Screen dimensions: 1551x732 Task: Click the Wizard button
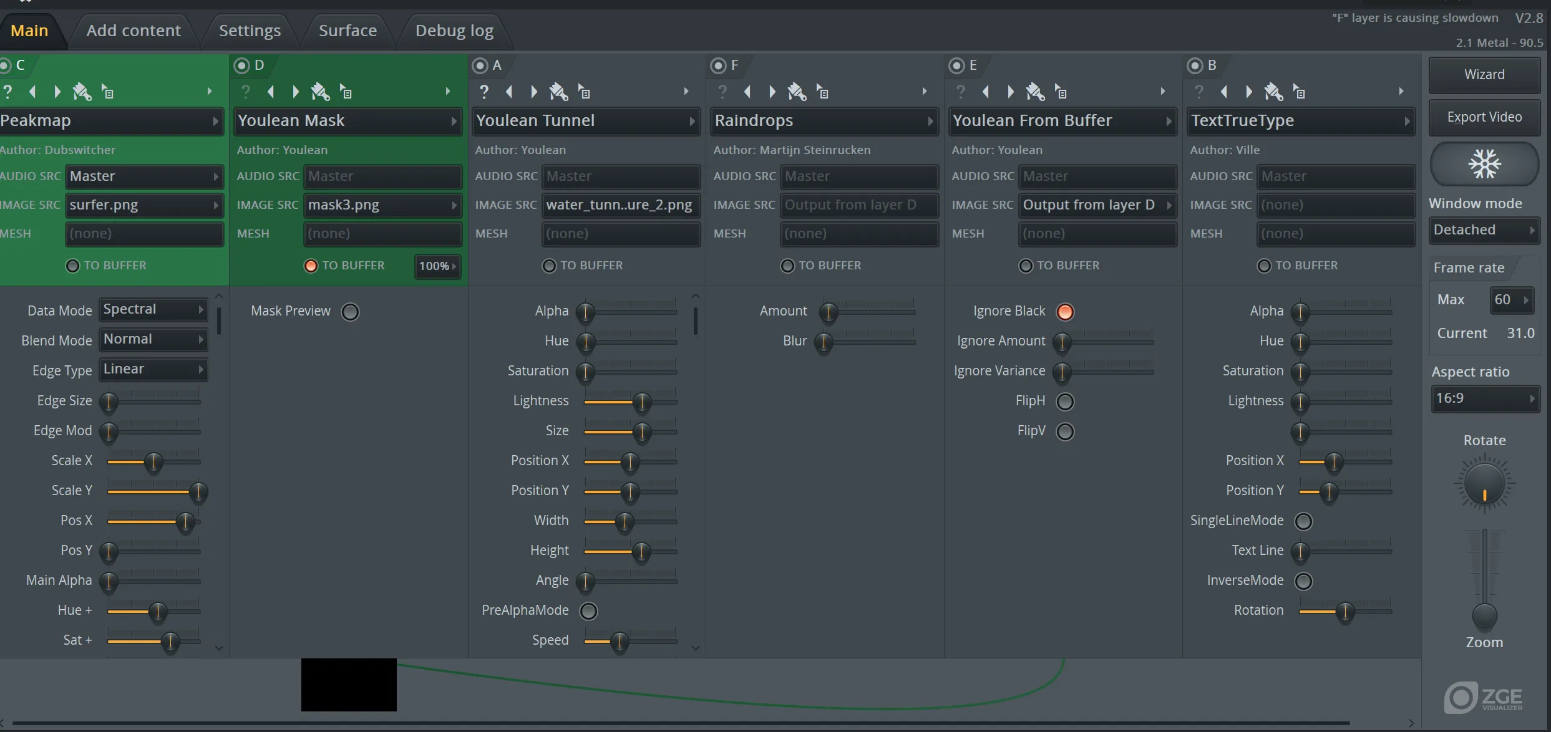coord(1484,75)
